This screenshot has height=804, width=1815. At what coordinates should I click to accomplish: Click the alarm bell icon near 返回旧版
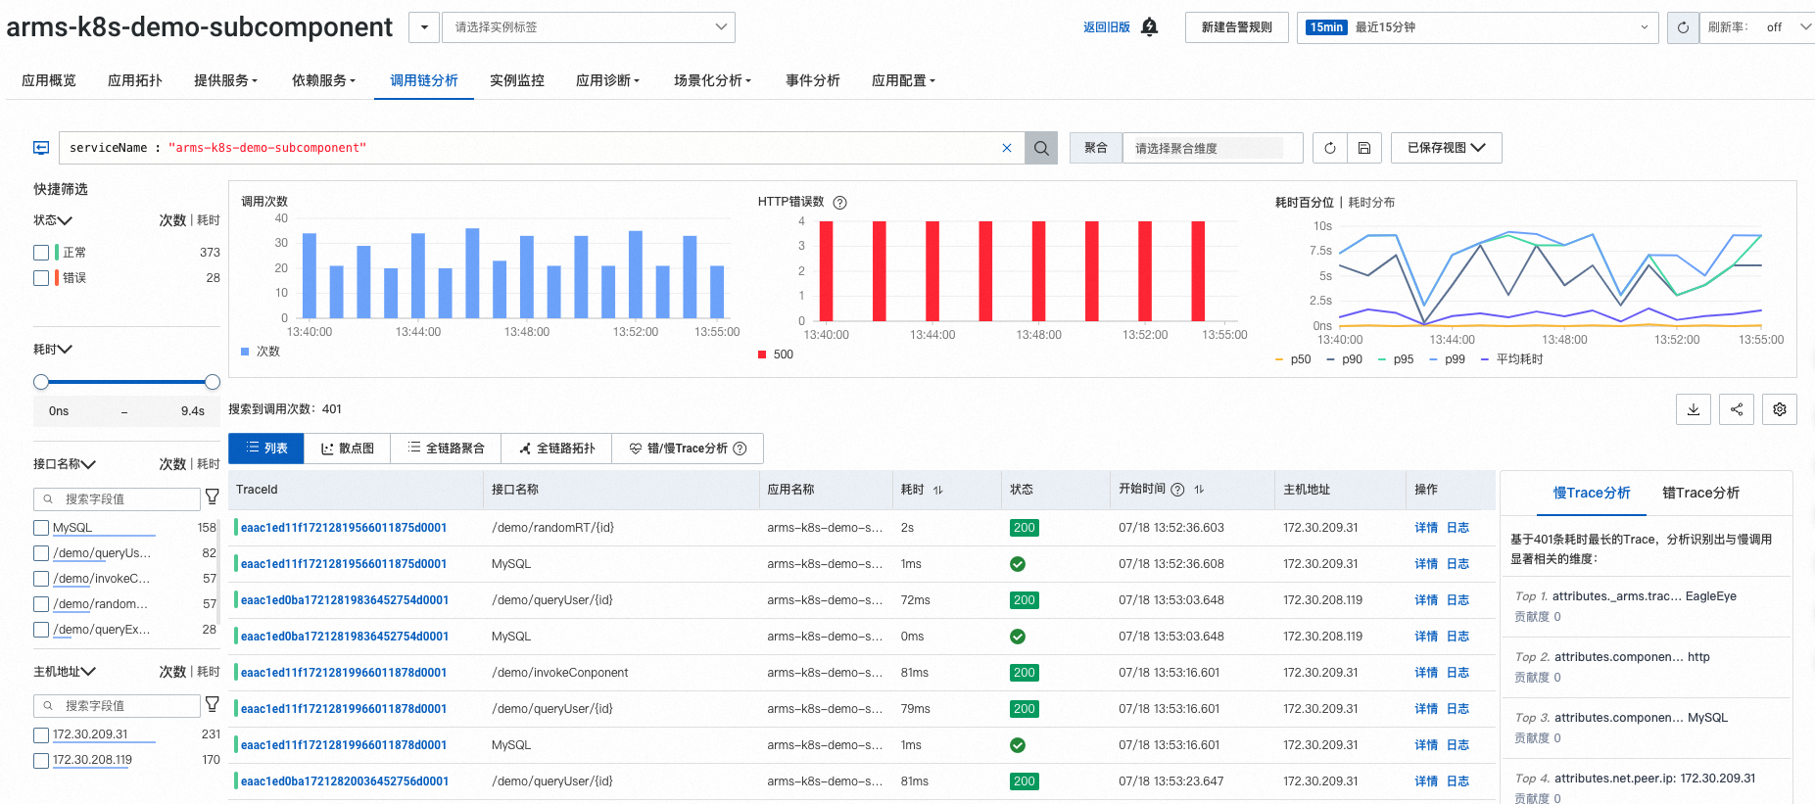(1150, 26)
